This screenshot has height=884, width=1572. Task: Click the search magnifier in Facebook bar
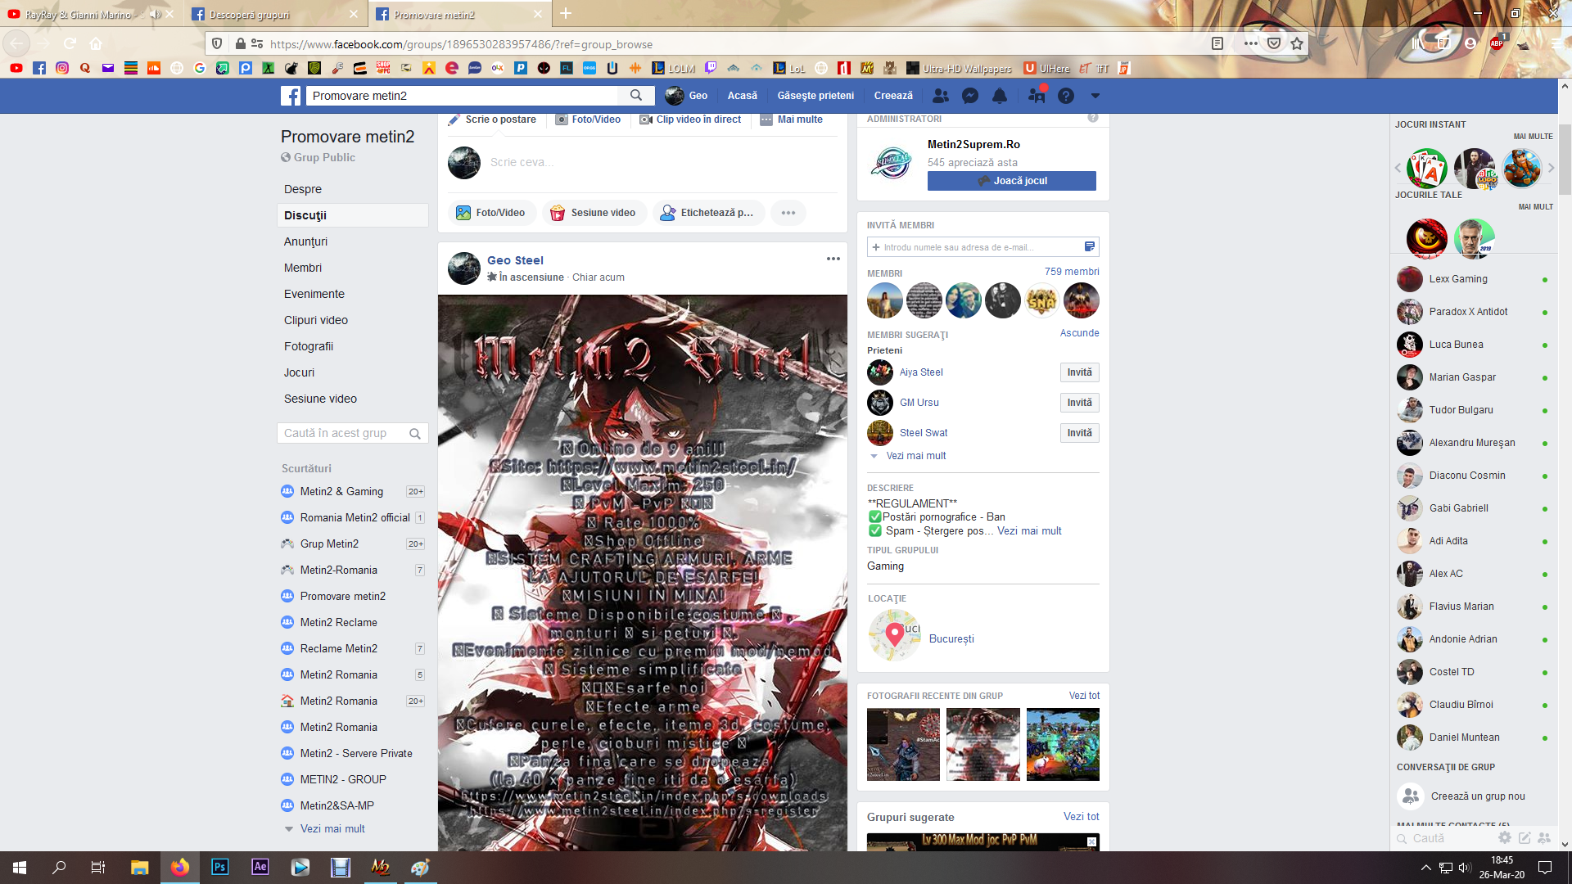pos(636,96)
